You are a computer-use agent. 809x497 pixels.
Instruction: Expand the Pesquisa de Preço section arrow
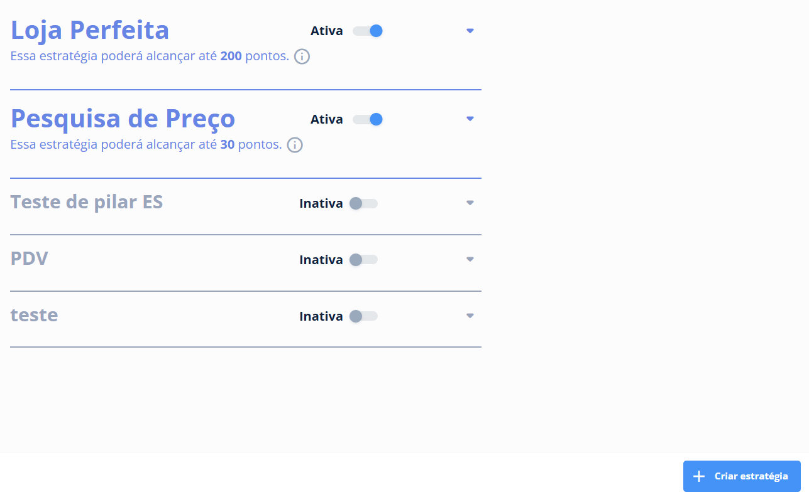click(x=470, y=119)
